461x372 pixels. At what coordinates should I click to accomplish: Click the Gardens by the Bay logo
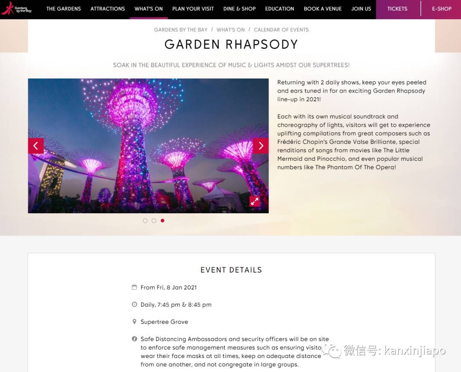pos(17,9)
